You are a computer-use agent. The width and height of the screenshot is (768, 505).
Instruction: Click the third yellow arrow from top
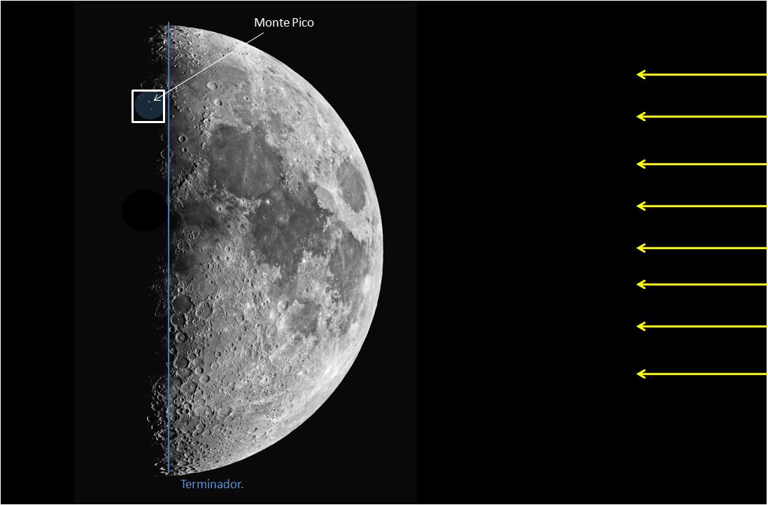tap(701, 164)
